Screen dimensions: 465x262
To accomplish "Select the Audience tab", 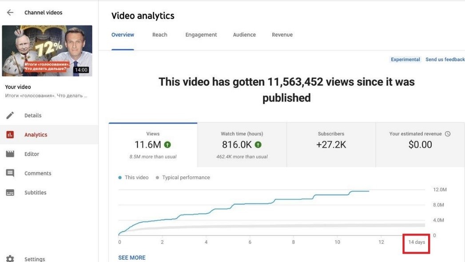I will point(244,35).
